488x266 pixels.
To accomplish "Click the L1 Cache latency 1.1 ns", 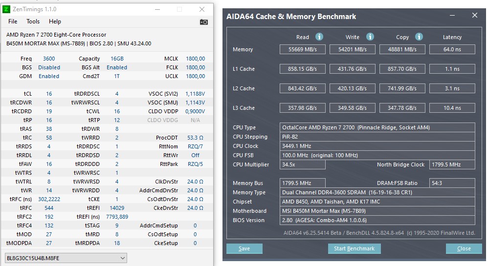I will click(452, 69).
